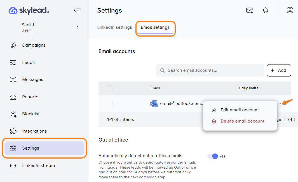Open Integrations in the sidebar
Screen dimensions: 298x182
tap(34, 131)
